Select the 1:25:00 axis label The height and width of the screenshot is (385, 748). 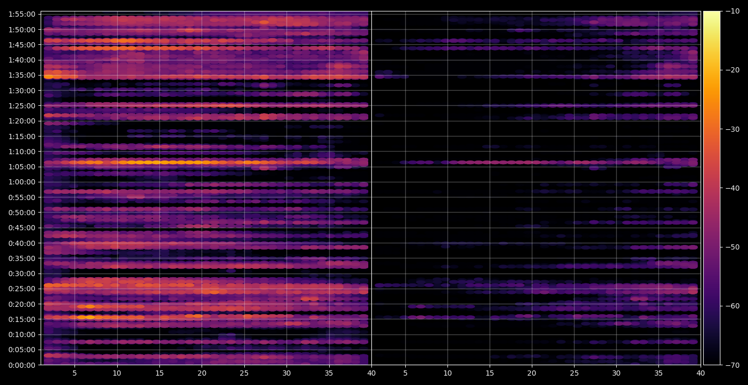point(22,106)
